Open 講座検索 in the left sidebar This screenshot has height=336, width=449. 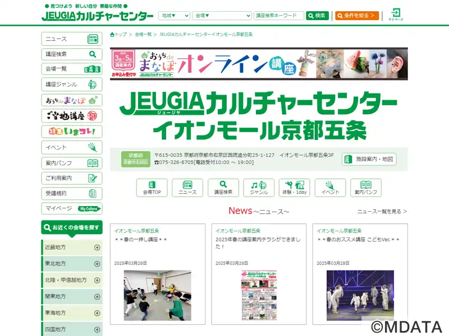(x=72, y=54)
